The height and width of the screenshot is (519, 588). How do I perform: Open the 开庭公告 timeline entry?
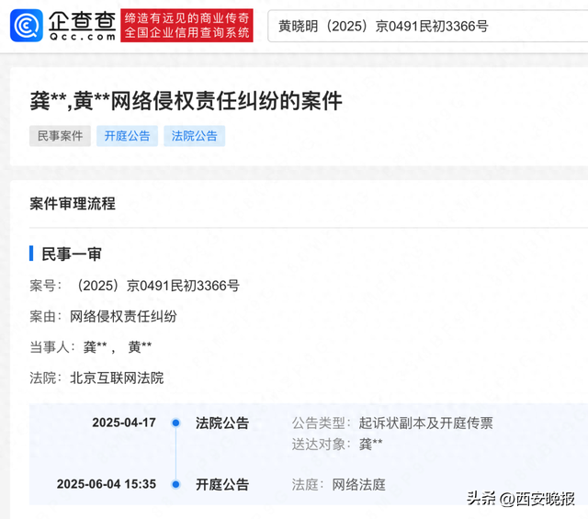[x=222, y=484]
